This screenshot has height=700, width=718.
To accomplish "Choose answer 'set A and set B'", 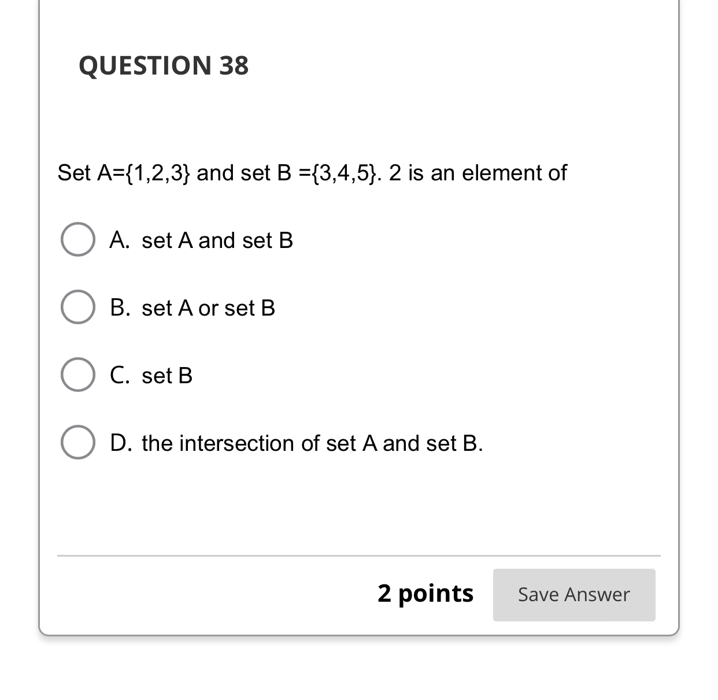I will [x=217, y=240].
